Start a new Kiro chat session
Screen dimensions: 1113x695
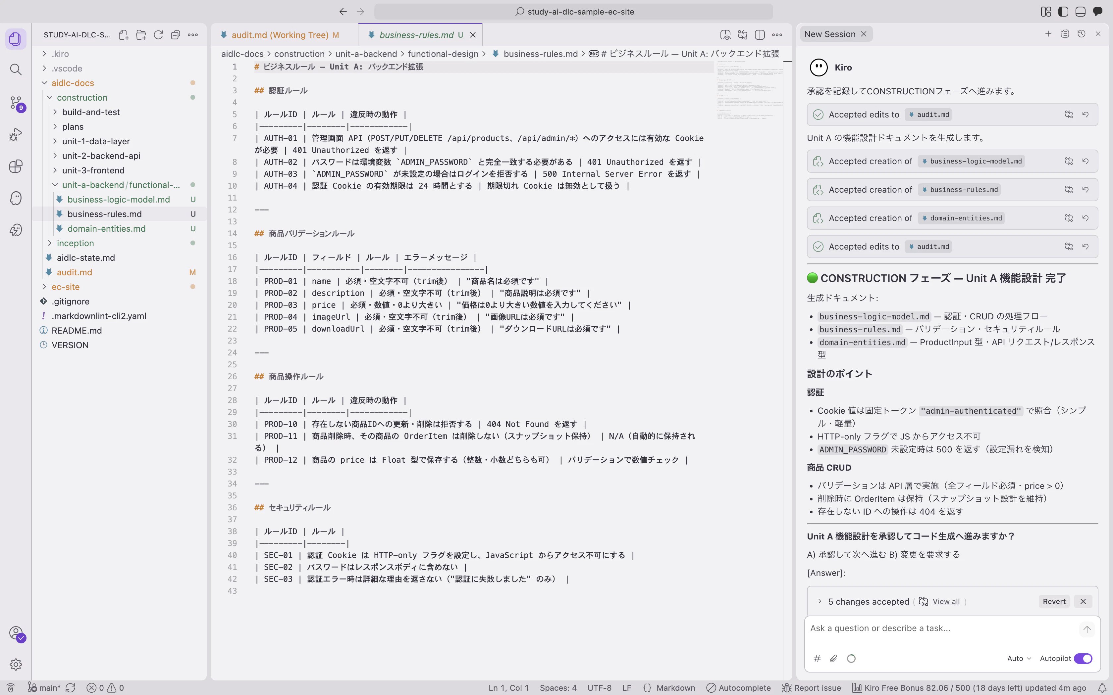(x=1048, y=34)
